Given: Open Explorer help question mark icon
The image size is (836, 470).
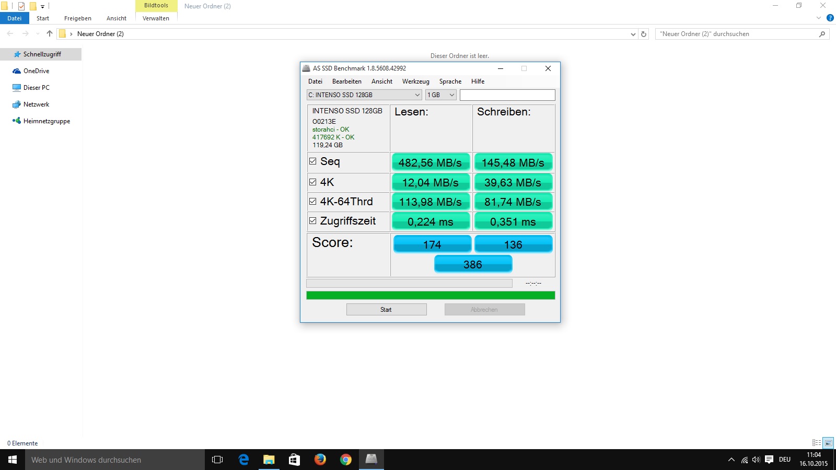Looking at the screenshot, I should [830, 18].
